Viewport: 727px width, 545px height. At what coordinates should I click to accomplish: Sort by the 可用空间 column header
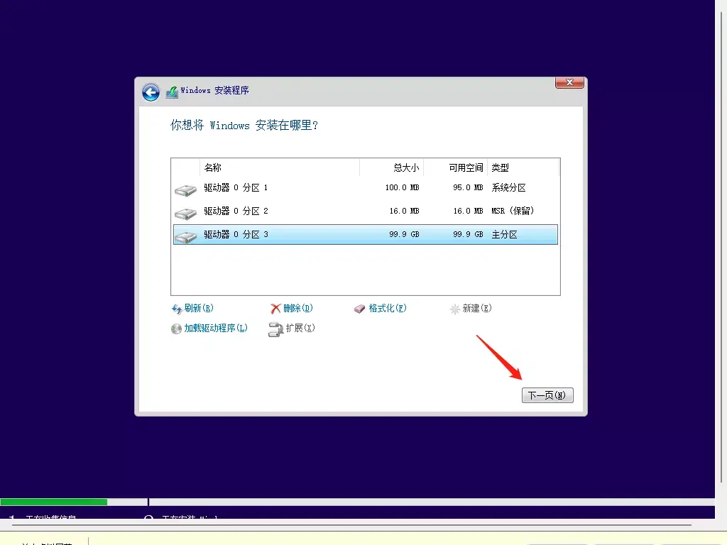pyautogui.click(x=455, y=167)
